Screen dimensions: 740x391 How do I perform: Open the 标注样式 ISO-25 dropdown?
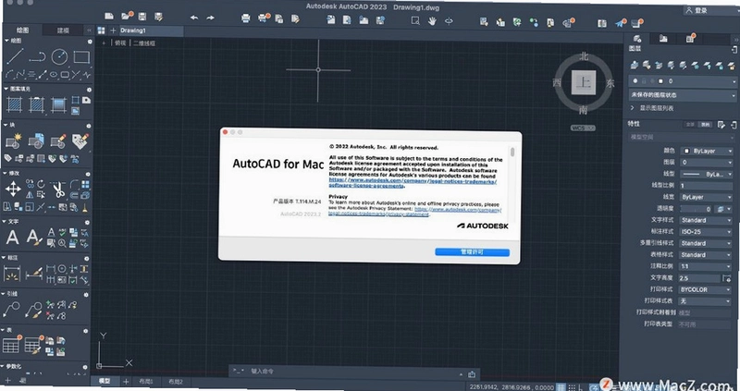(706, 232)
